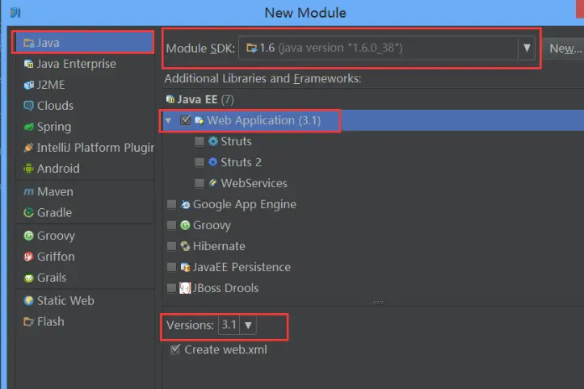The height and width of the screenshot is (389, 584).
Task: Click the Web Application framework icon
Action: (x=200, y=120)
